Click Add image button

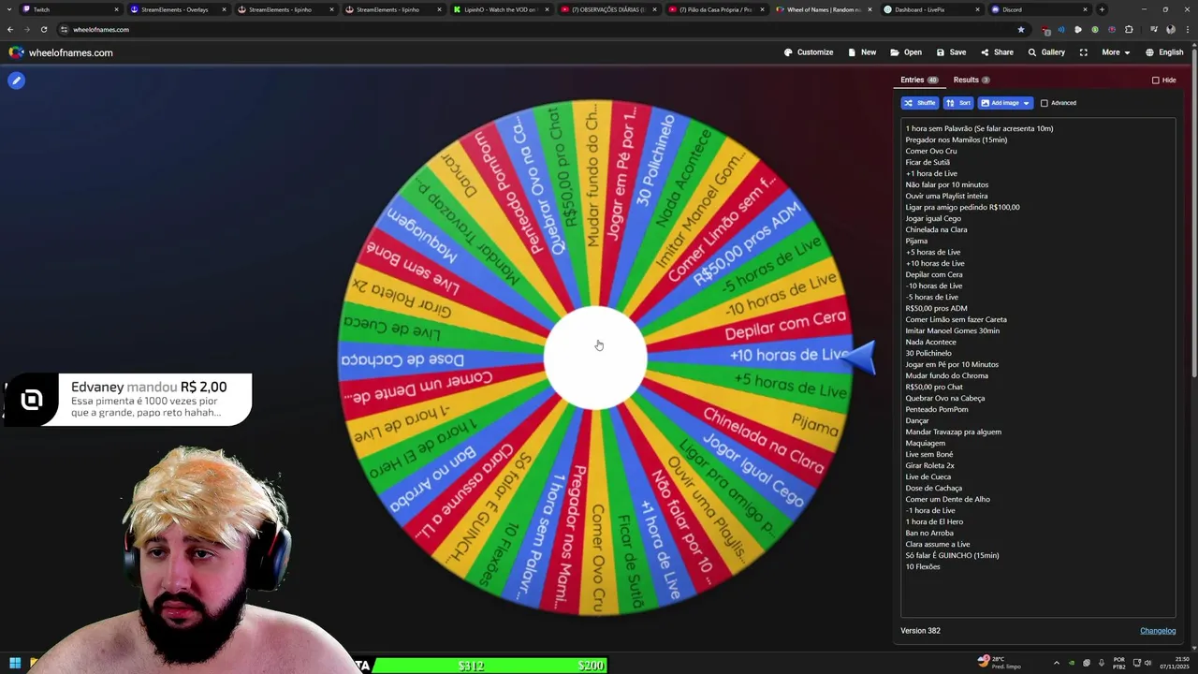pyautogui.click(x=999, y=103)
